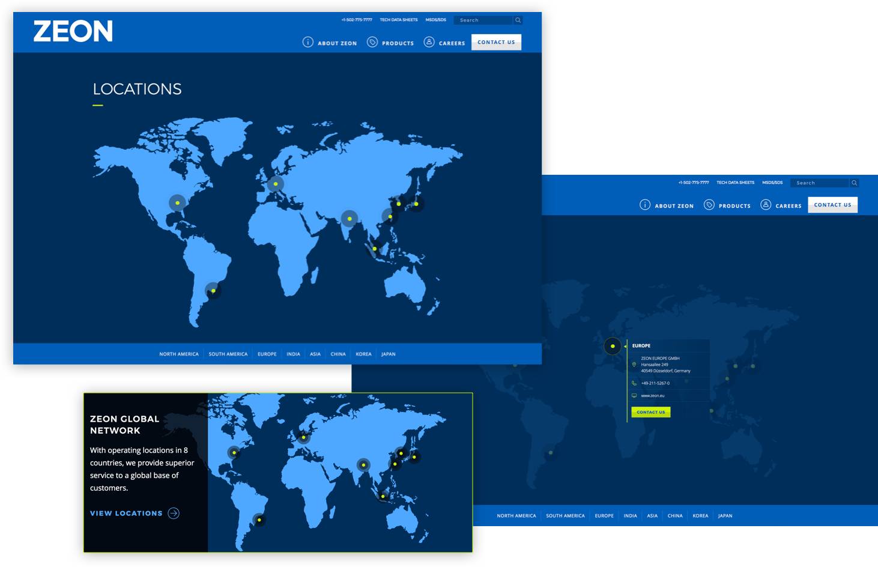This screenshot has width=878, height=567.
Task: Open Products menu on Europe detail page
Action: pos(727,205)
